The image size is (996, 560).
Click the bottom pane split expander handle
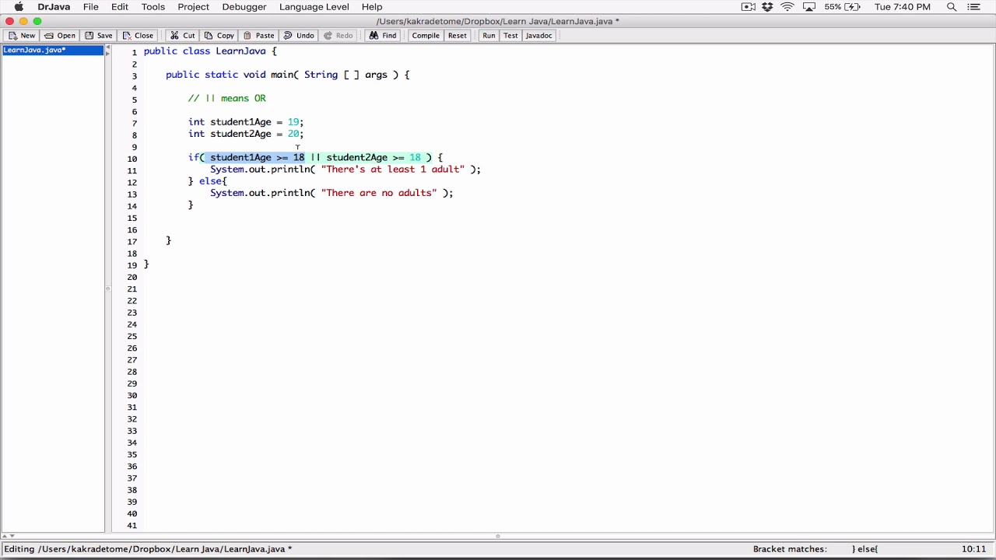coord(498,536)
